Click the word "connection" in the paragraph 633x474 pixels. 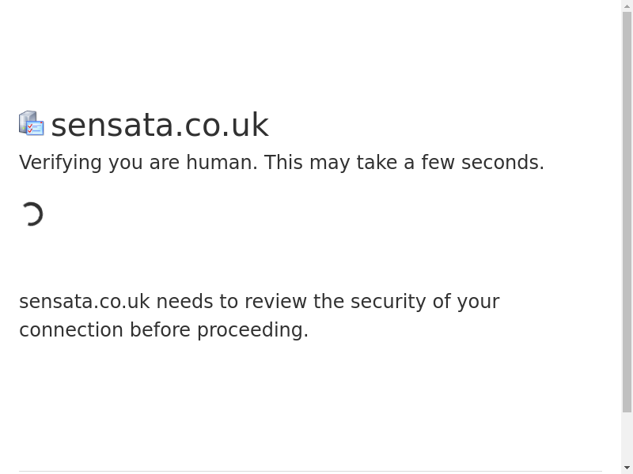click(x=71, y=330)
